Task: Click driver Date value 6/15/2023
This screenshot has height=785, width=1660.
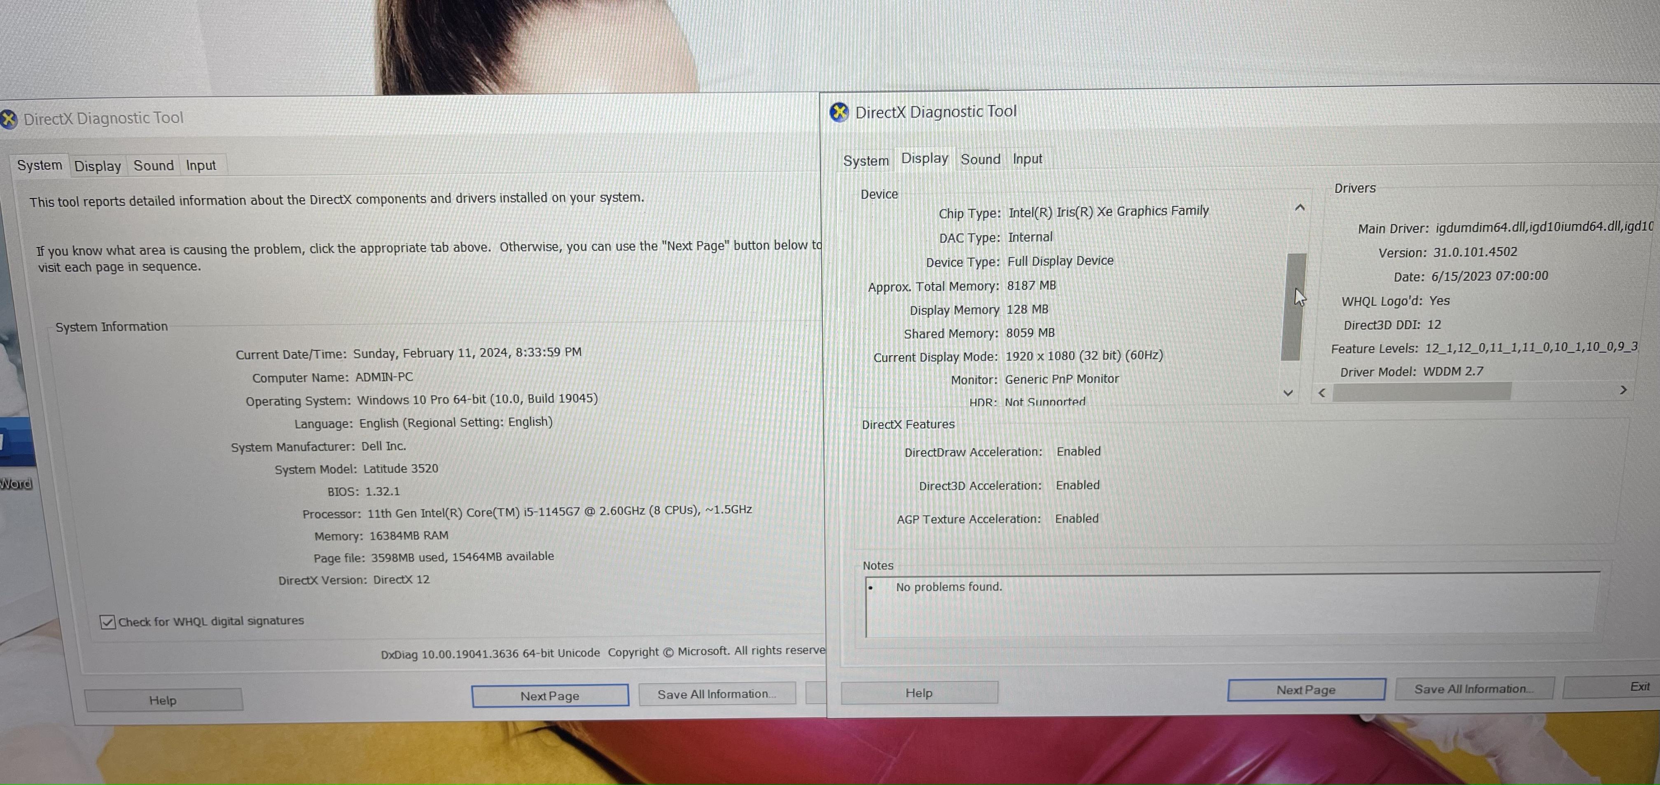Action: point(1489,276)
